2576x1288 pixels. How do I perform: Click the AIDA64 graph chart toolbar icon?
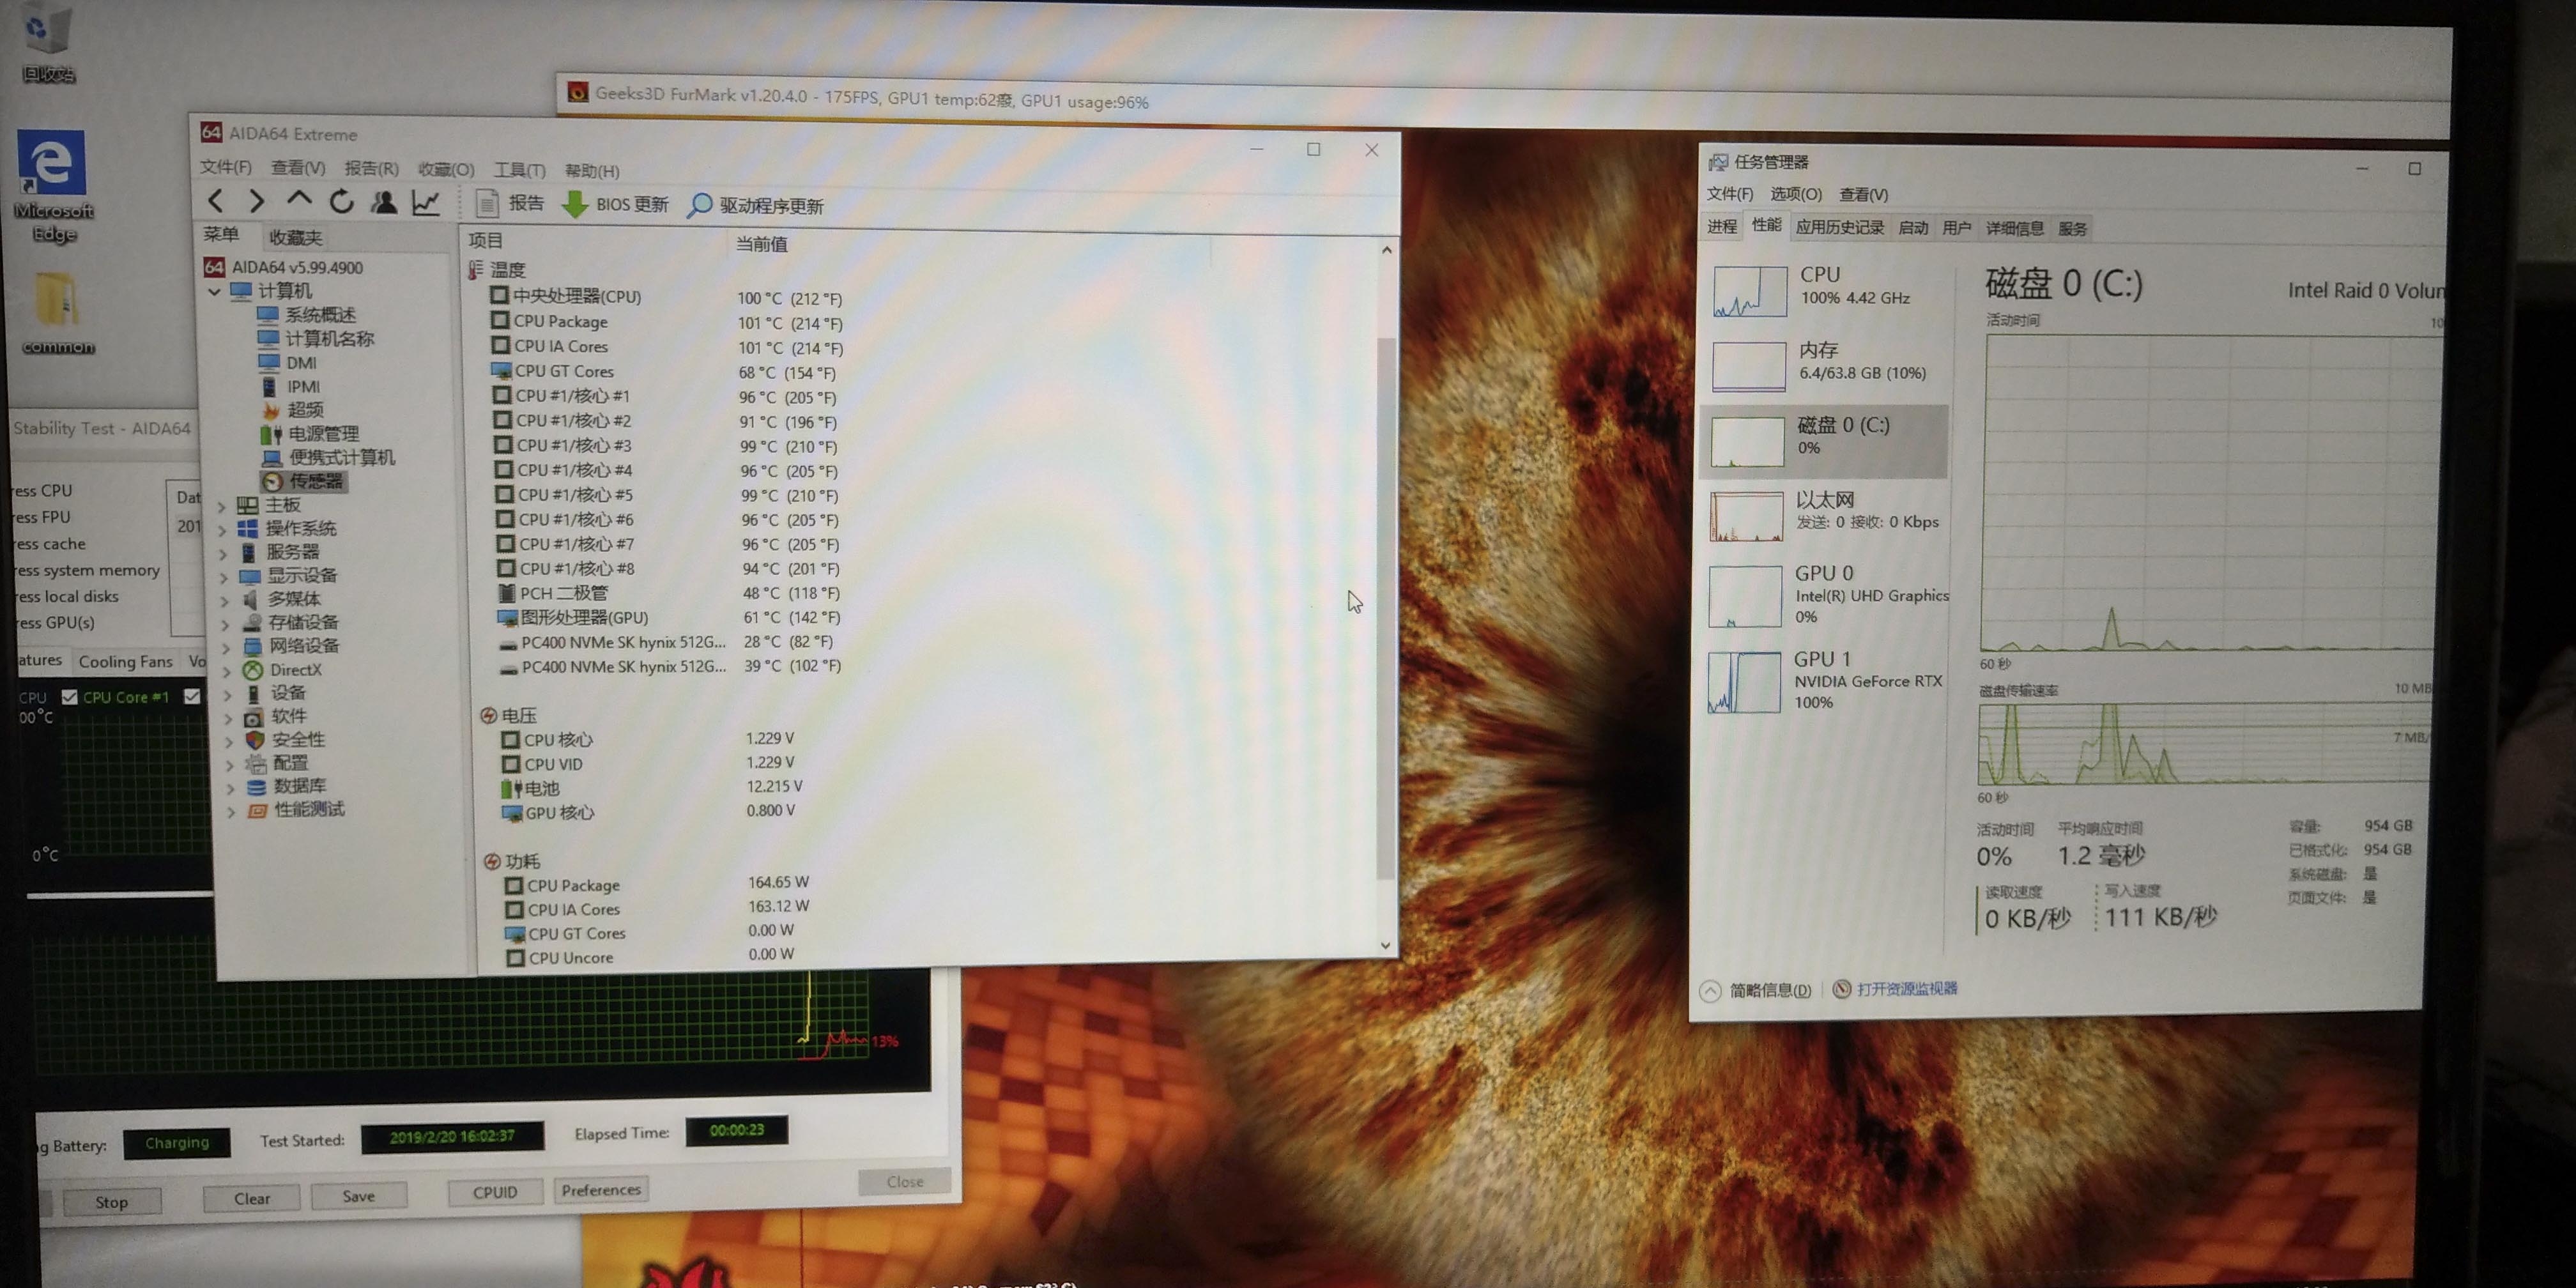427,203
